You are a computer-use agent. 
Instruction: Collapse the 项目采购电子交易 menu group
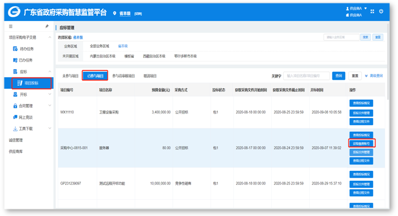pyautogui.click(x=50, y=37)
